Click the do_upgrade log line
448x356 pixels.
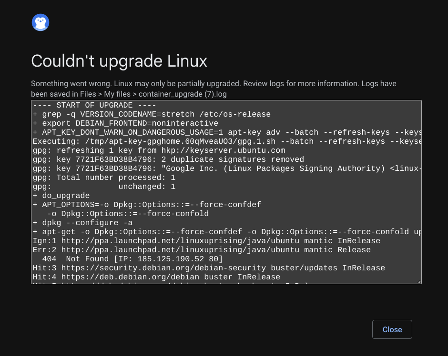[x=61, y=196]
